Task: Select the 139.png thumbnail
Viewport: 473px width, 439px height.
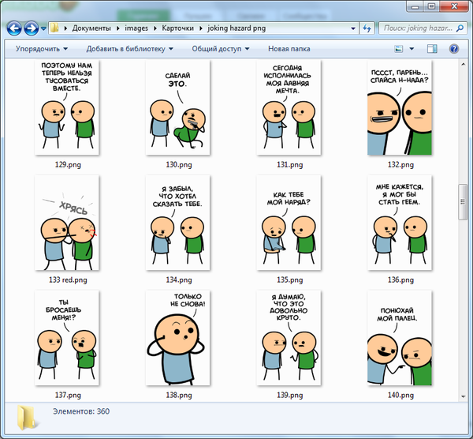Action: [289, 338]
